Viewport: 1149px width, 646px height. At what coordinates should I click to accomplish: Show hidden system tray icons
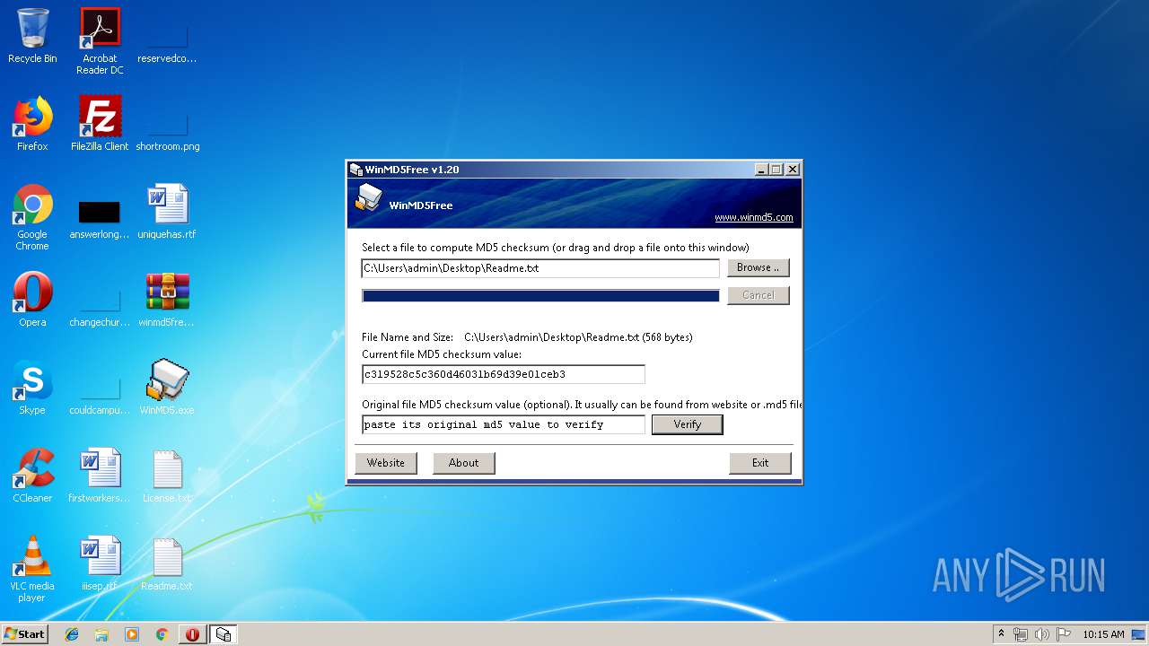click(1001, 634)
